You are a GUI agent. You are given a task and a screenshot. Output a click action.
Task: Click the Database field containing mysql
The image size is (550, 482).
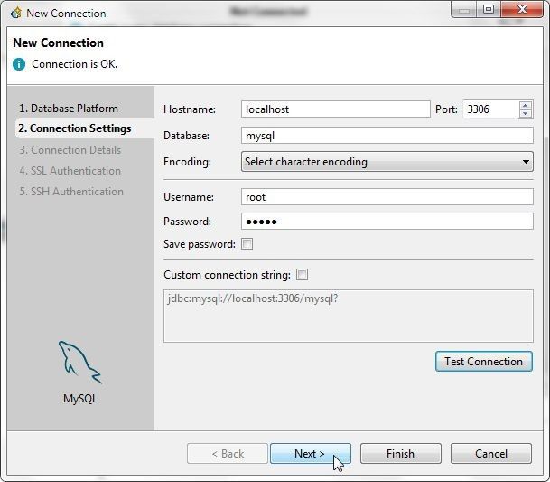coord(387,136)
